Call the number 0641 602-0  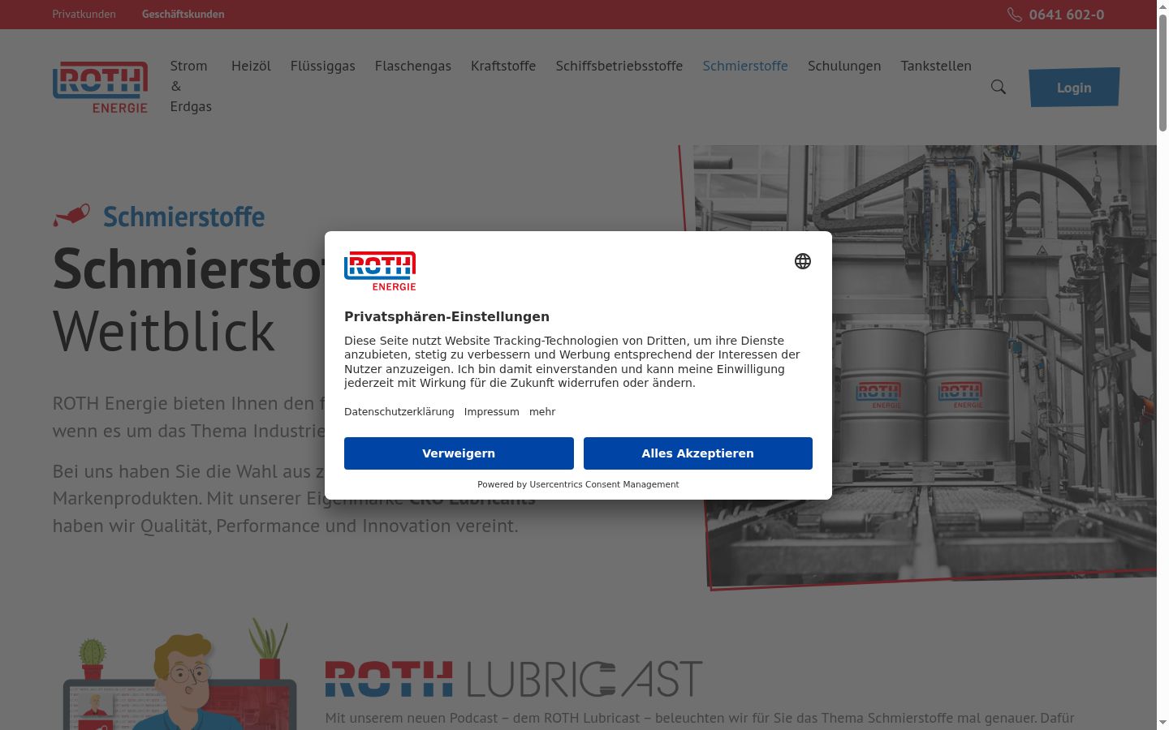1067,15
